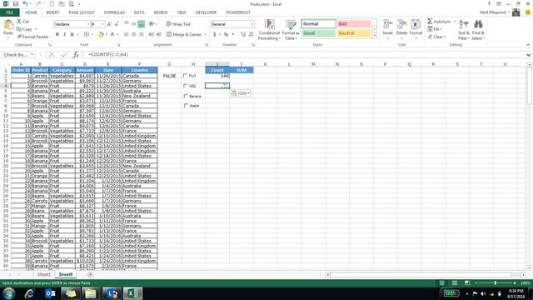Apply Bold formatting
The width and height of the screenshot is (533, 300).
pyautogui.click(x=57, y=34)
